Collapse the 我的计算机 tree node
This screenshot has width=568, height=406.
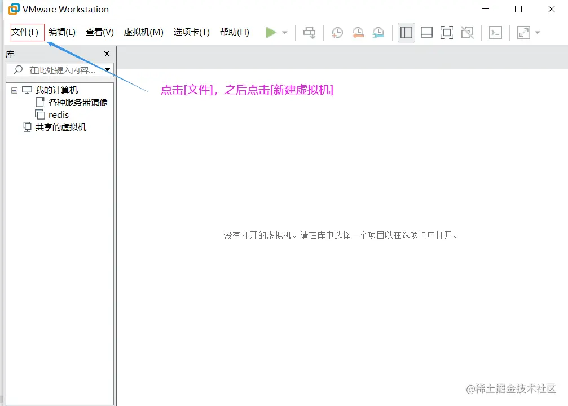pos(14,90)
